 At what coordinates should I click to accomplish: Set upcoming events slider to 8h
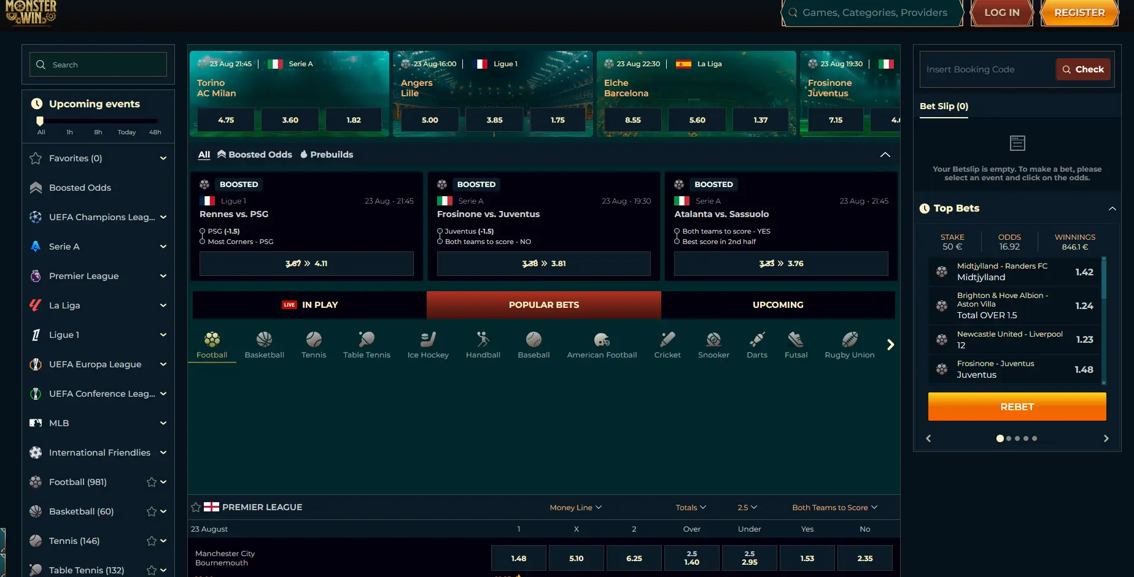98,132
